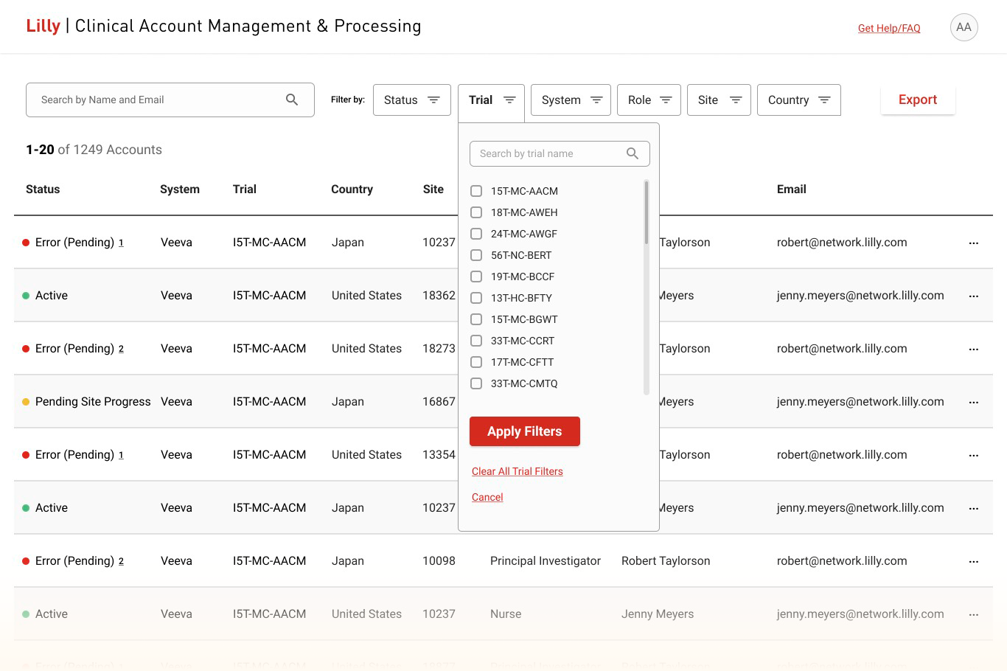Open ellipsis menu for Pending Site Progress row
The height and width of the screenshot is (671, 1007).
coord(974,402)
